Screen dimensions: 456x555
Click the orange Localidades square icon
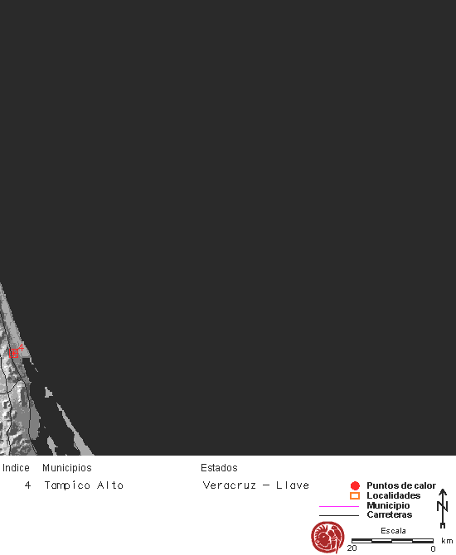click(x=355, y=495)
